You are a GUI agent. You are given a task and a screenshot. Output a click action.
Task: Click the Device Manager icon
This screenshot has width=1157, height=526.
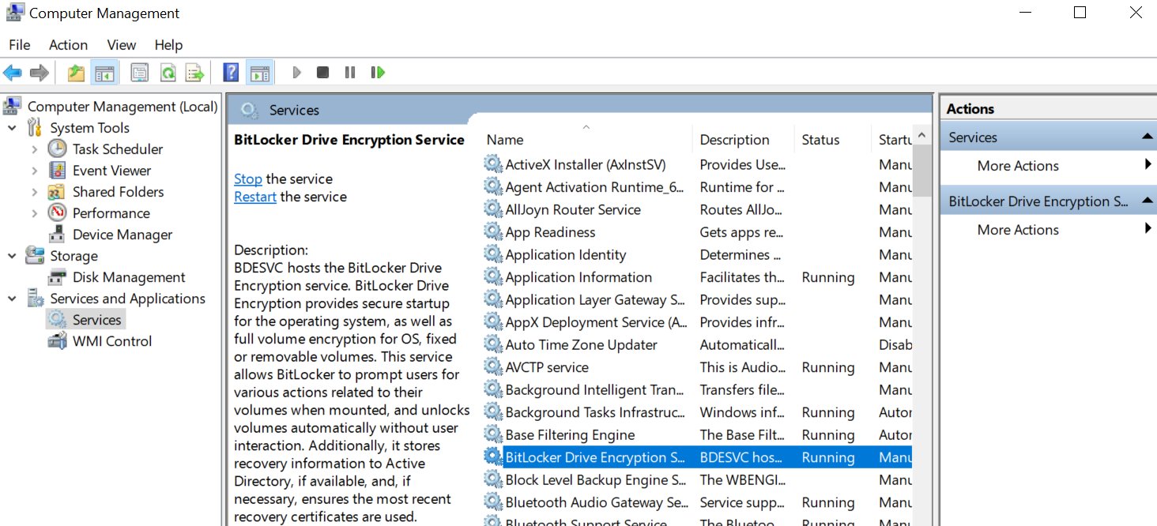(57, 235)
